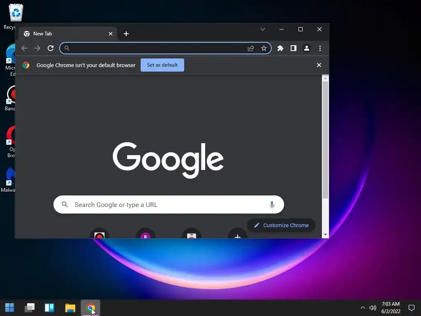Screen dimensions: 421x316
Task: Toggle the side panel icon
Action: coord(294,48)
